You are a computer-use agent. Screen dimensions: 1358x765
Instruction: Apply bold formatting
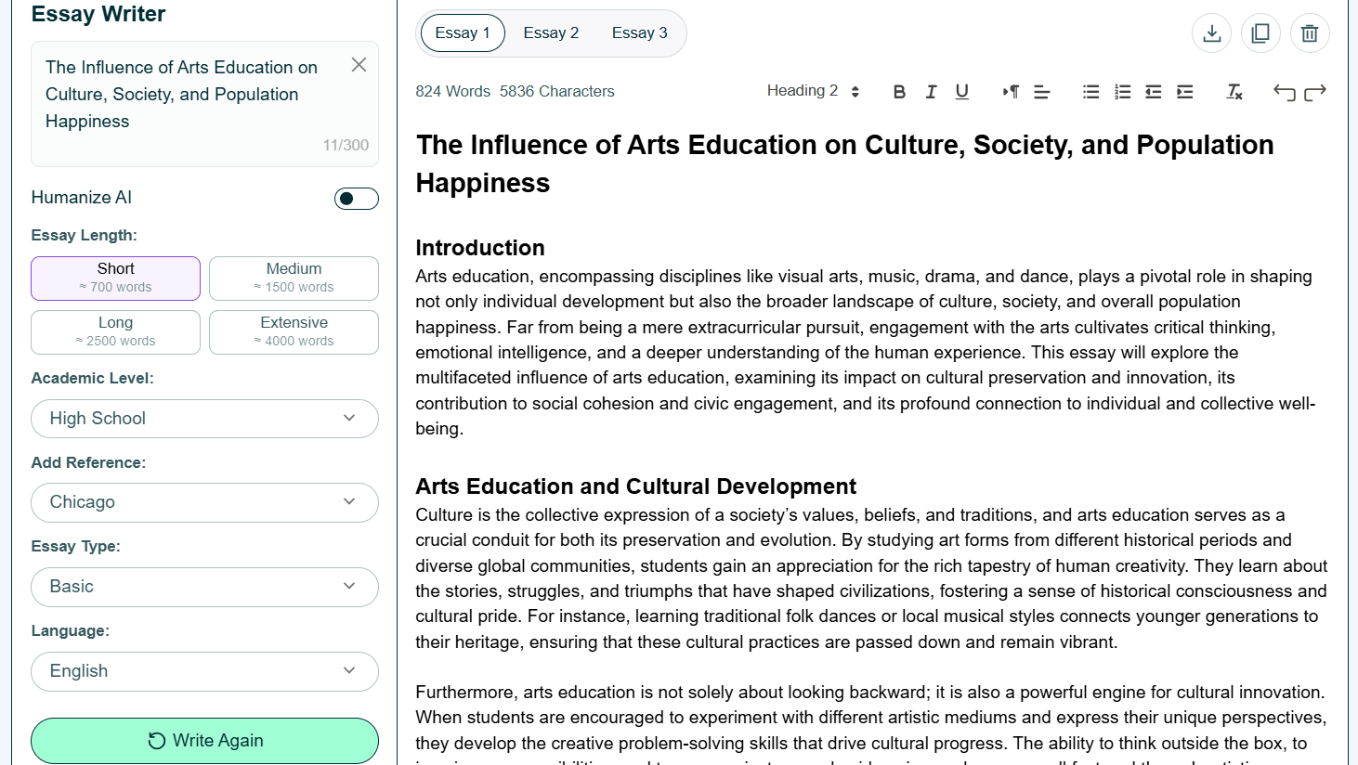(x=899, y=92)
